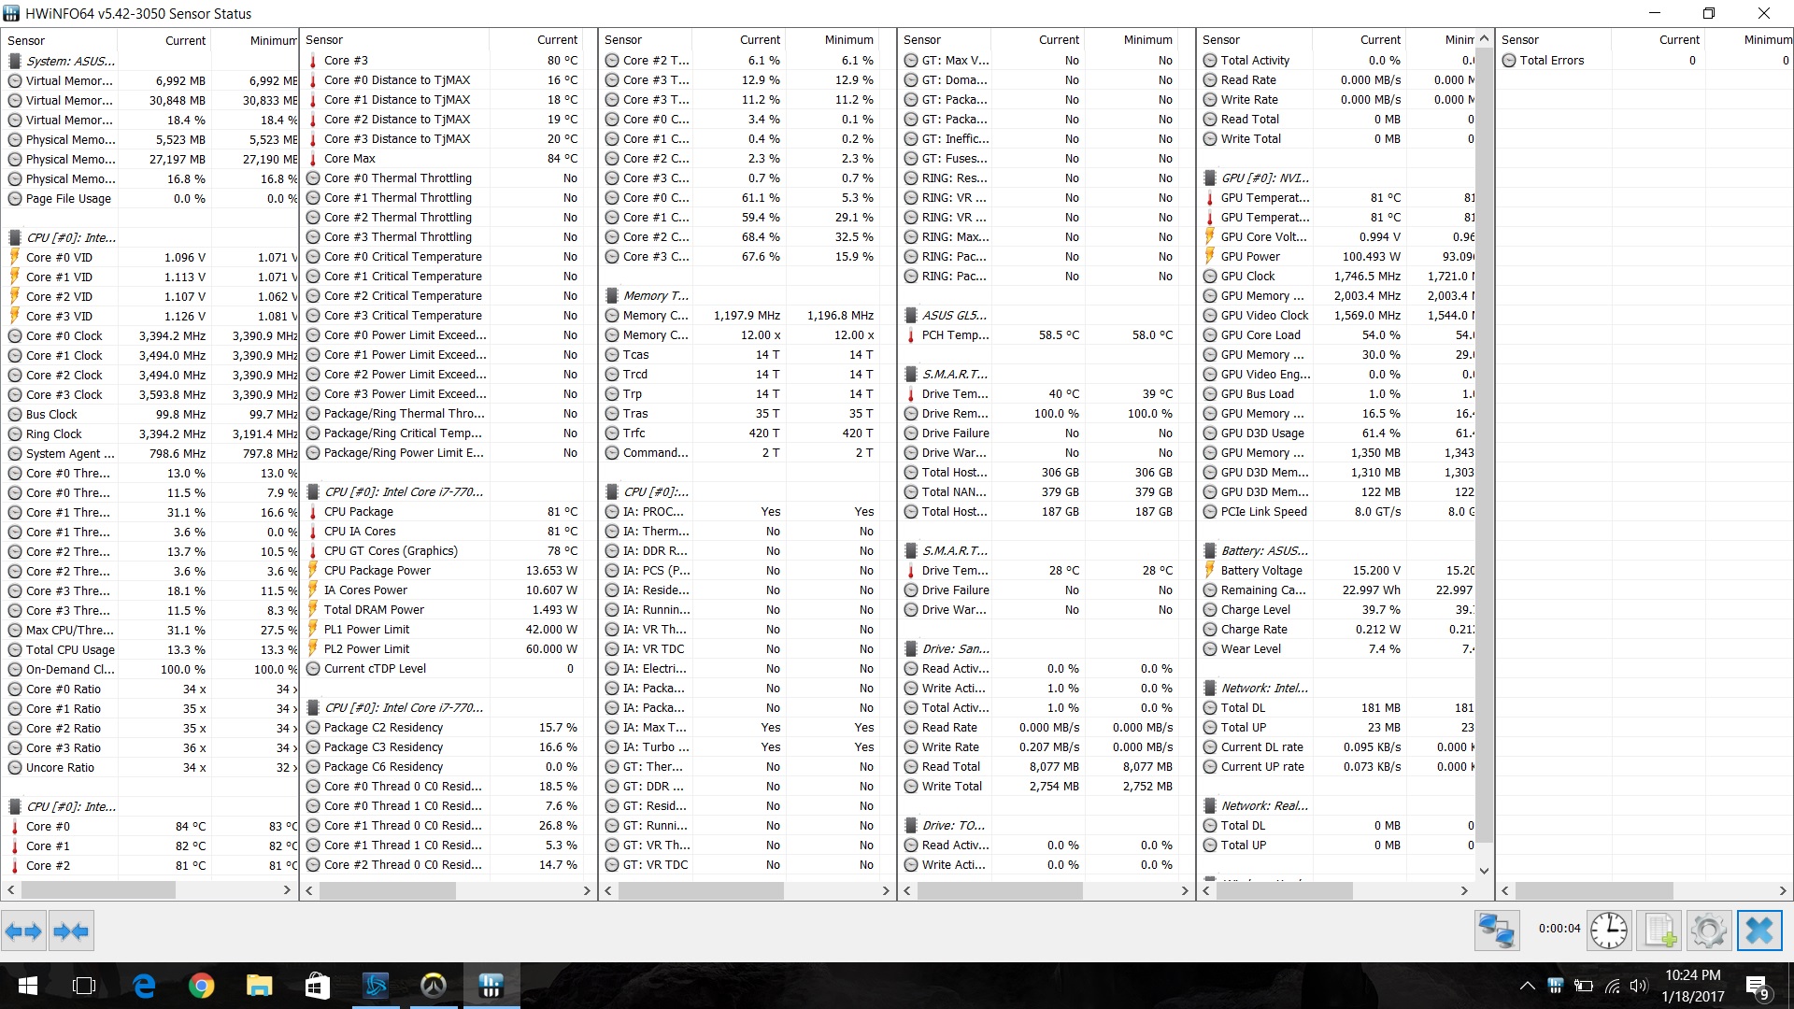
Task: Click the blue X close sensors button
Action: click(1758, 931)
